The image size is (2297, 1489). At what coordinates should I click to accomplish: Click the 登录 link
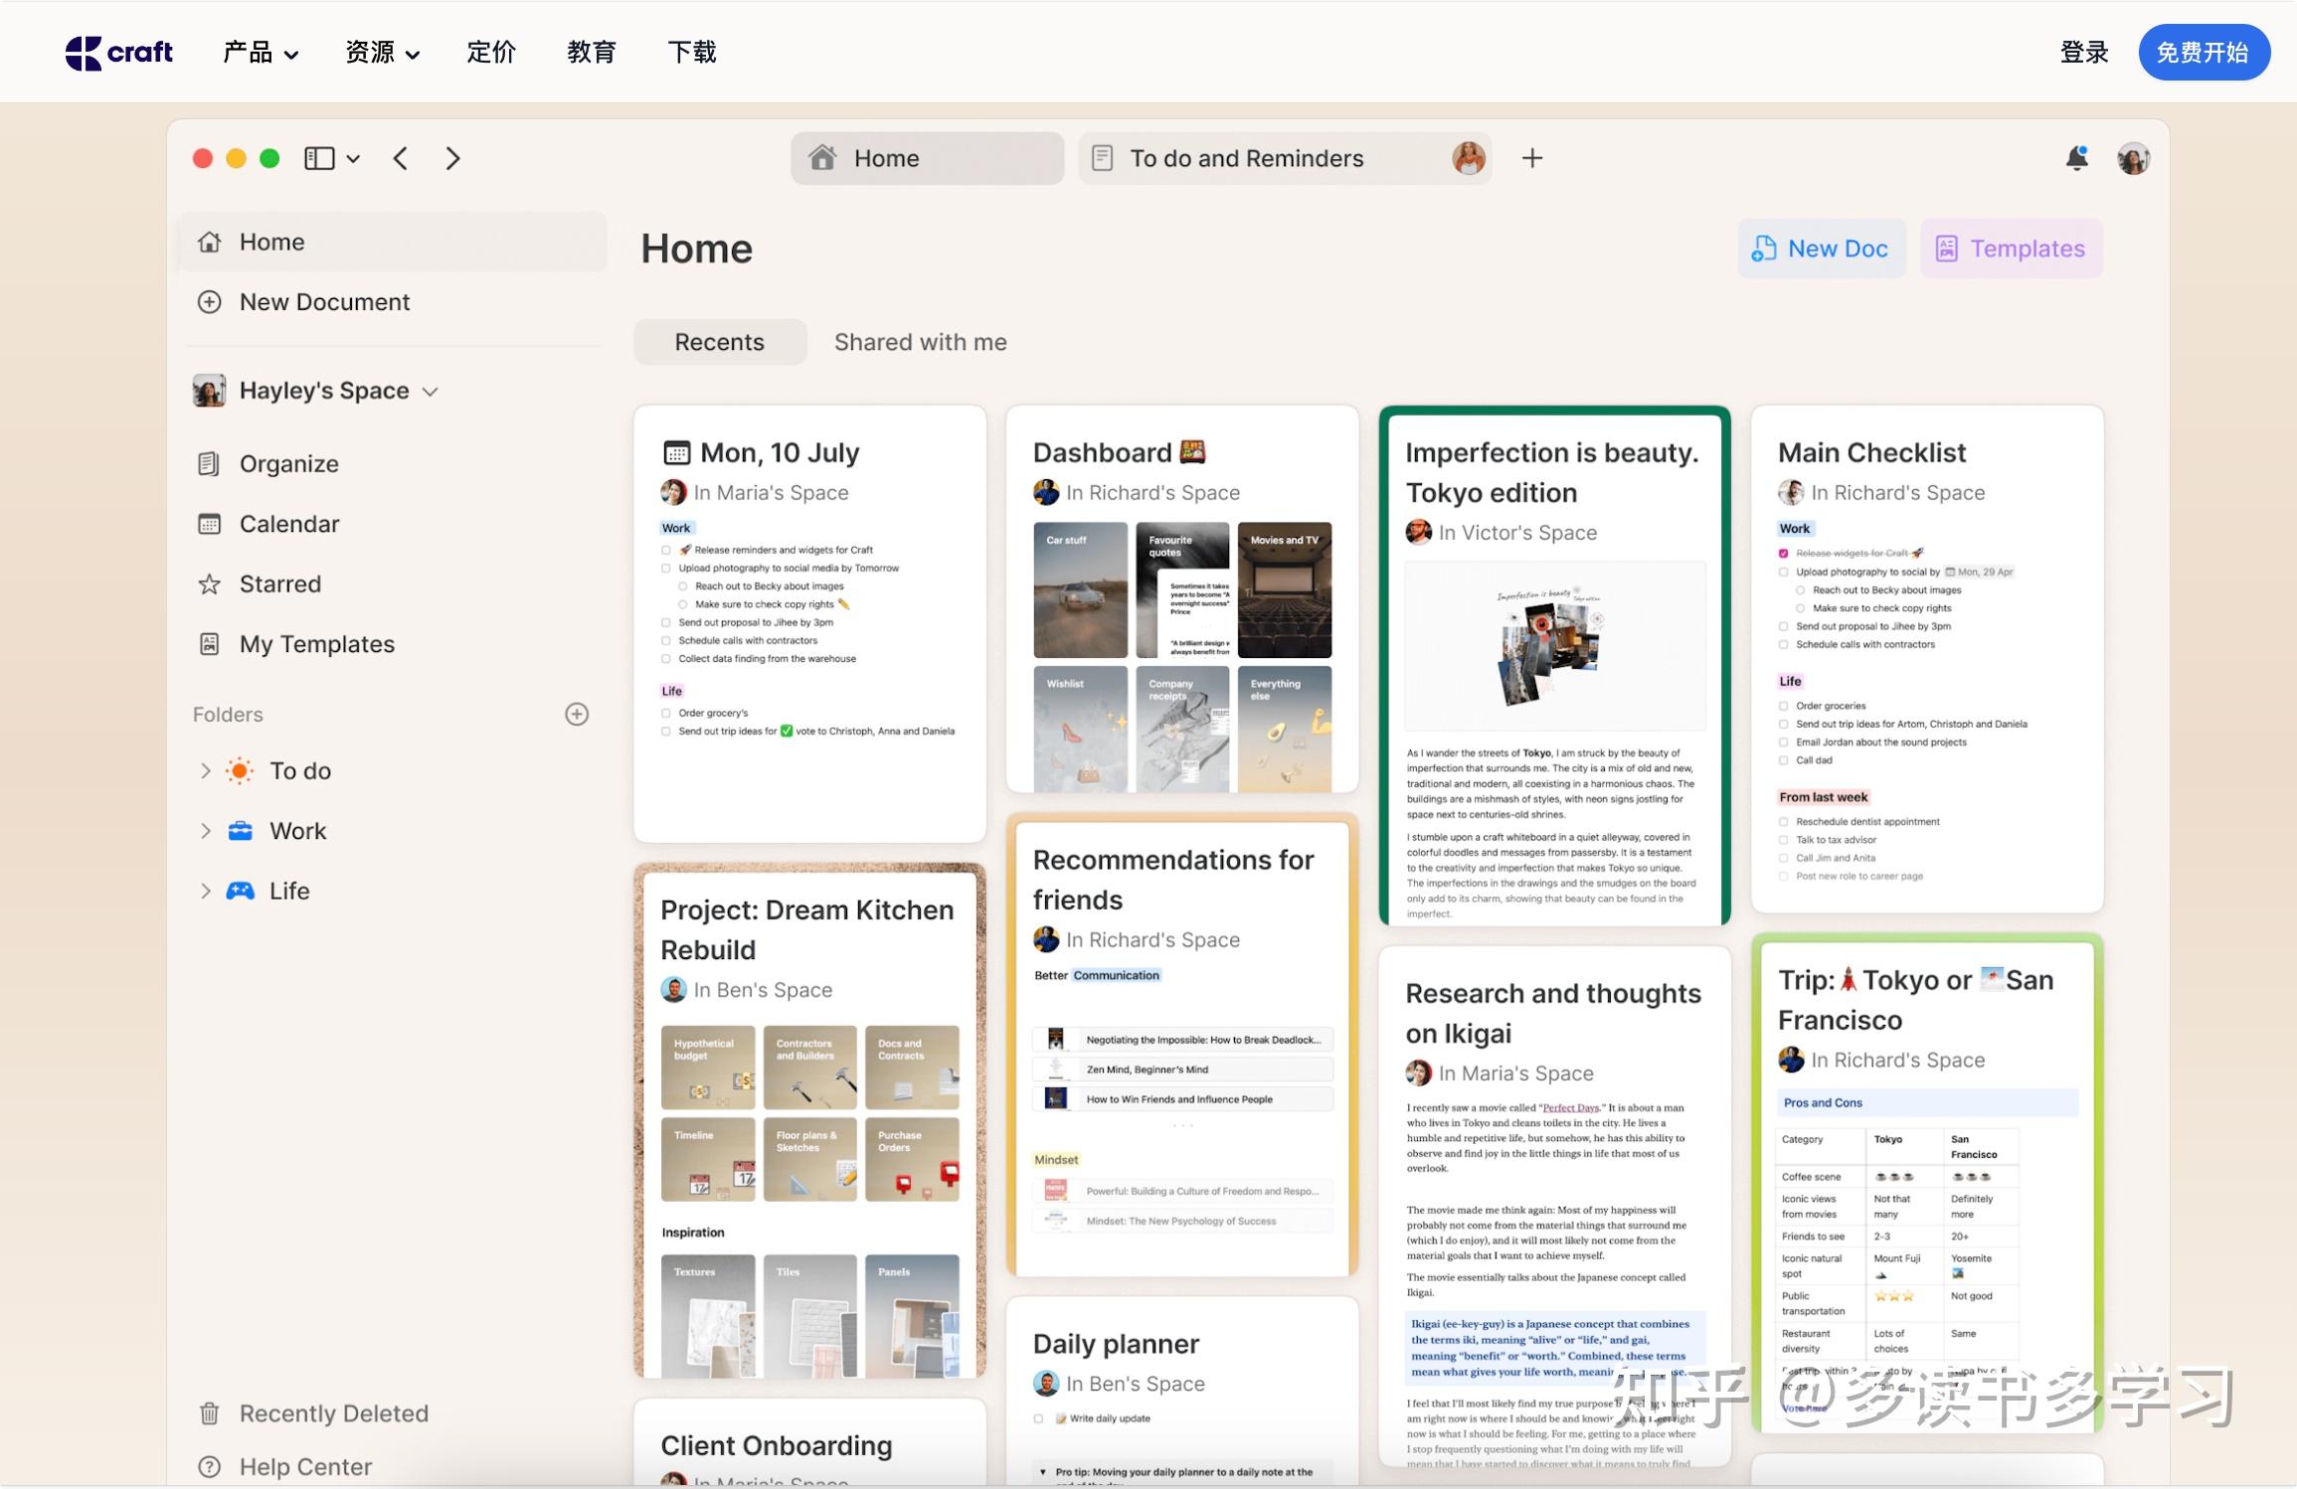[x=2084, y=52]
